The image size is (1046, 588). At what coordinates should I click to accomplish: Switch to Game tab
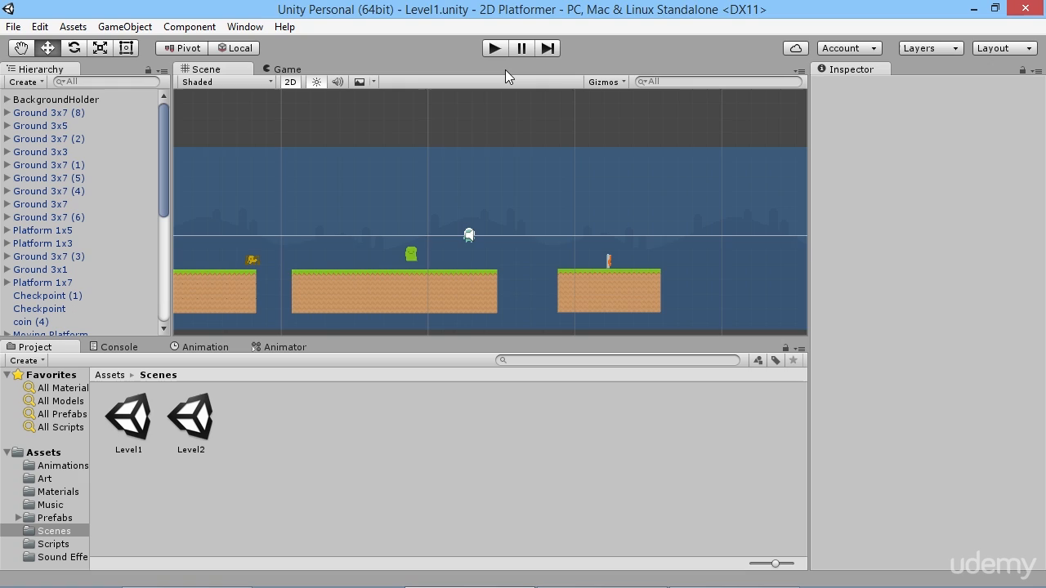tap(282, 69)
